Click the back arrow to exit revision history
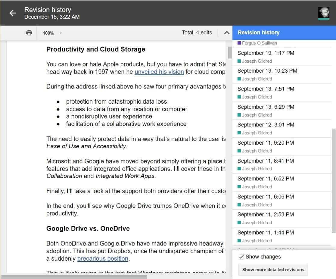This screenshot has width=336, height=279. pyautogui.click(x=13, y=13)
